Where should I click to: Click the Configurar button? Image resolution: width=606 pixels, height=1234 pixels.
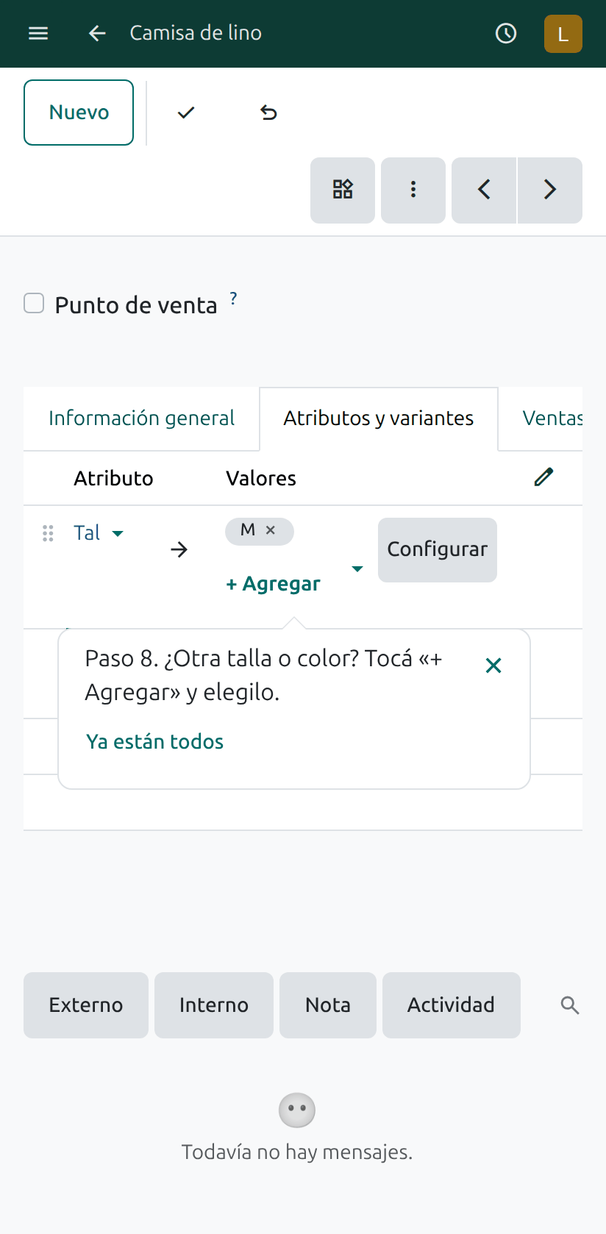click(x=438, y=550)
